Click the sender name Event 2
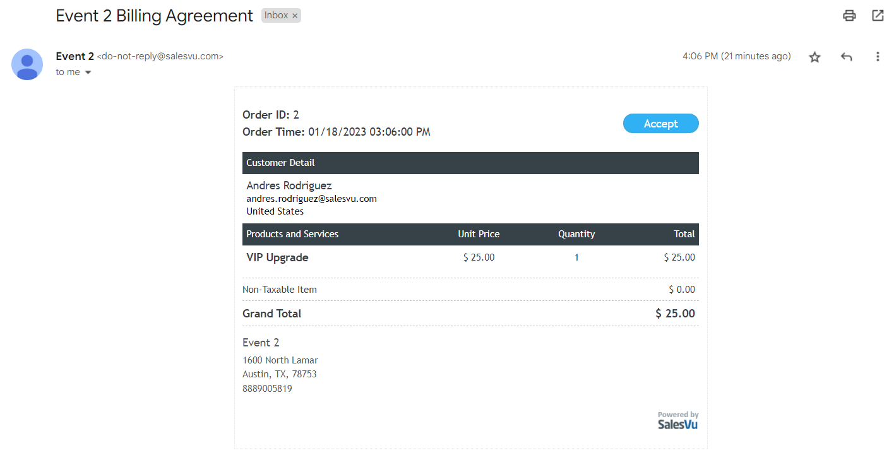Image resolution: width=894 pixels, height=460 pixels. [74, 56]
